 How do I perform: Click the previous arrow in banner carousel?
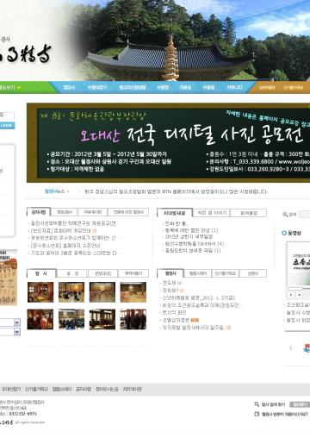[x=291, y=347]
